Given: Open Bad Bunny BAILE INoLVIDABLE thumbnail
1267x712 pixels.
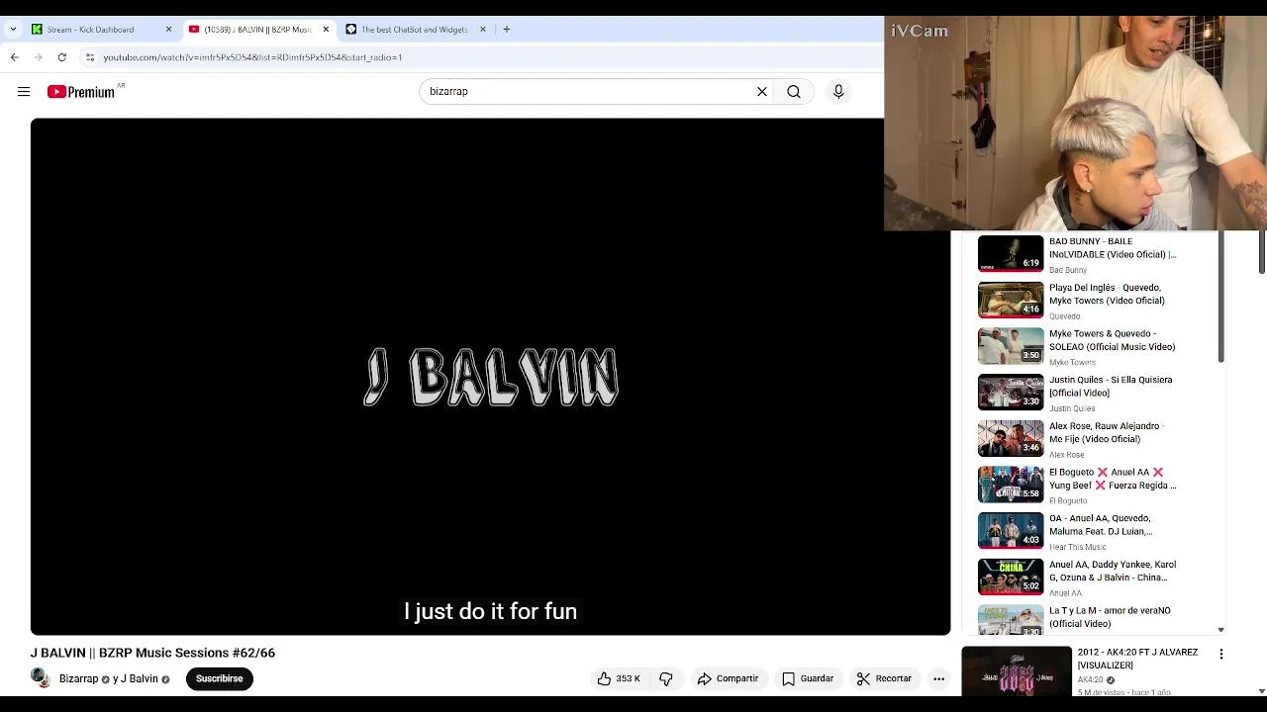Looking at the screenshot, I should point(1011,253).
